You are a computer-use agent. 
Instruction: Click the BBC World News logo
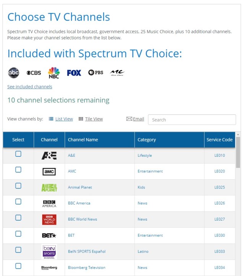(x=49, y=219)
